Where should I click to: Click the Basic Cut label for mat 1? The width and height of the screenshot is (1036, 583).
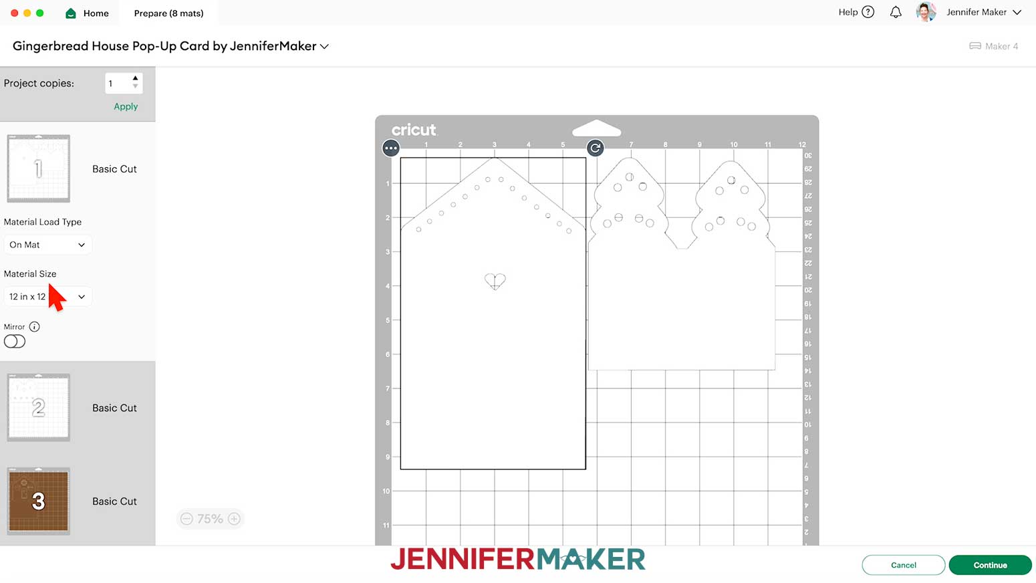(x=114, y=169)
